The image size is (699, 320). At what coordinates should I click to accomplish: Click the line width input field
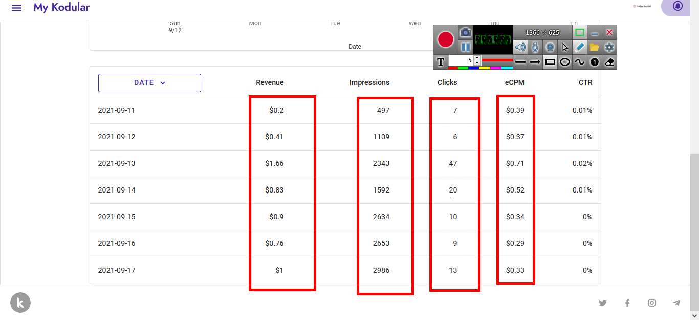coord(461,60)
